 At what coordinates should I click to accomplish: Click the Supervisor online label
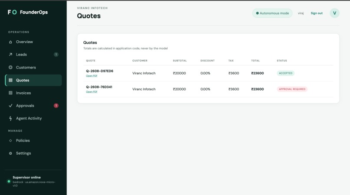[26, 177]
